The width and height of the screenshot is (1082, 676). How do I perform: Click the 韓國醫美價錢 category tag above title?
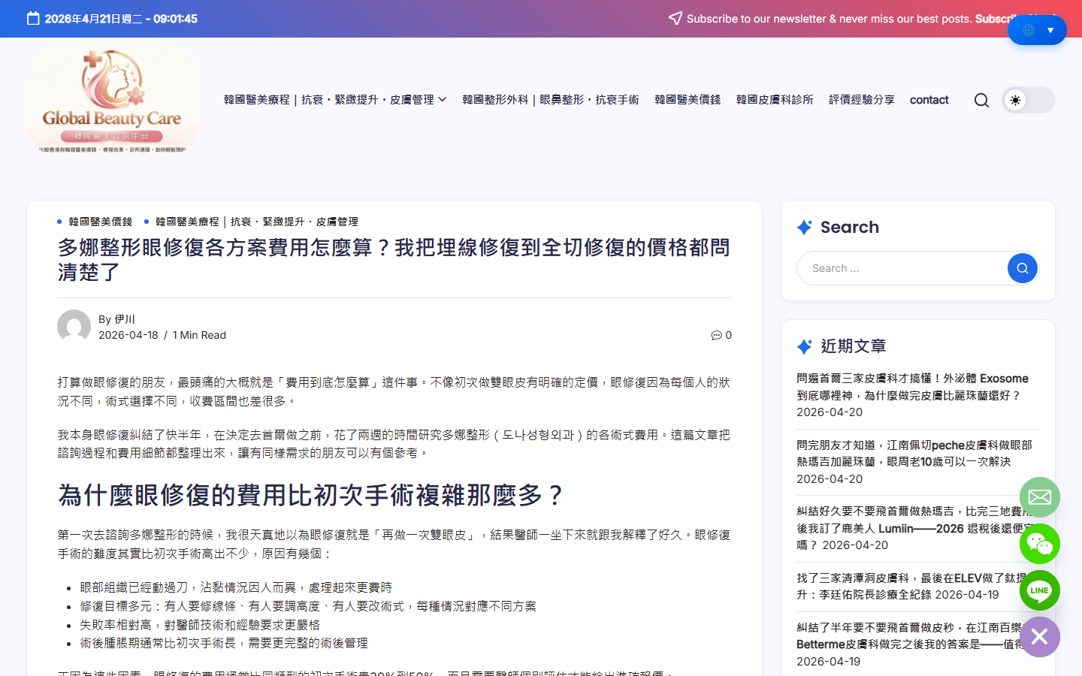(x=100, y=222)
